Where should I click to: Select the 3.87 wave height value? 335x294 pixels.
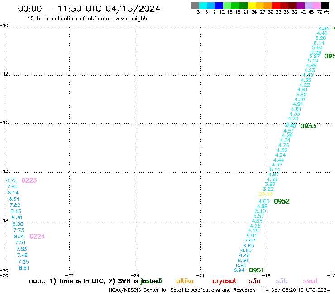270,184
